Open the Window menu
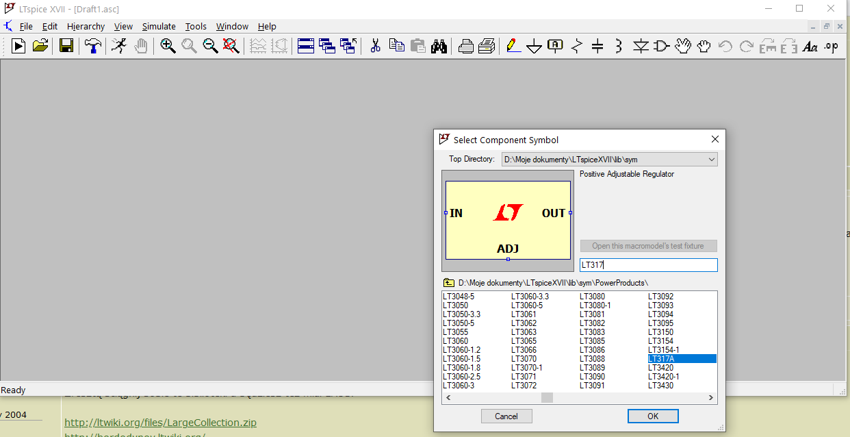 [233, 26]
